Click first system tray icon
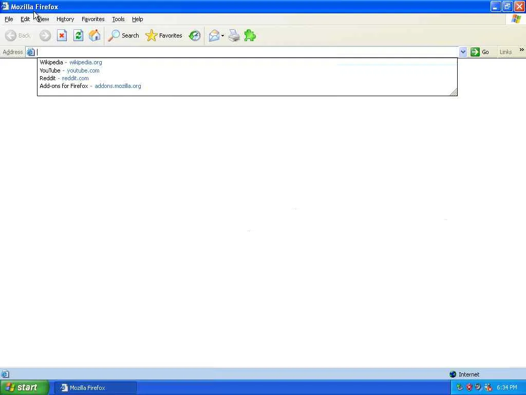 [460, 388]
